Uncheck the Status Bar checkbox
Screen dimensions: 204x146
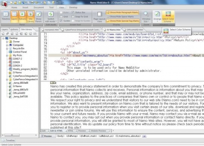[x=73, y=13]
